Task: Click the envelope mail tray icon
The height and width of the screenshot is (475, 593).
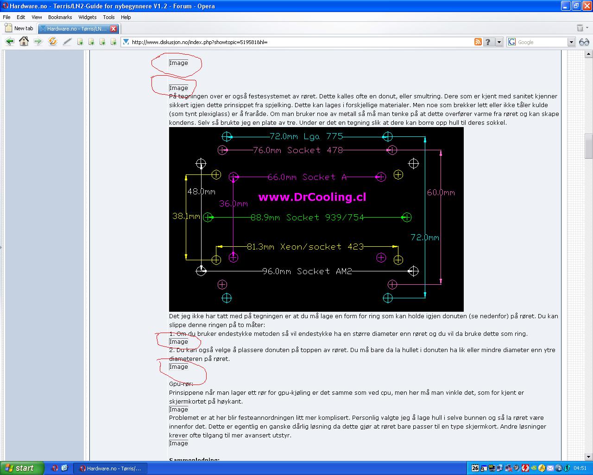Action: (x=550, y=469)
